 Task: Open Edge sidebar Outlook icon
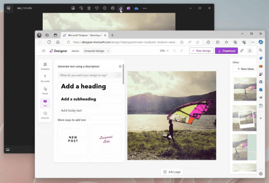tap(261, 90)
